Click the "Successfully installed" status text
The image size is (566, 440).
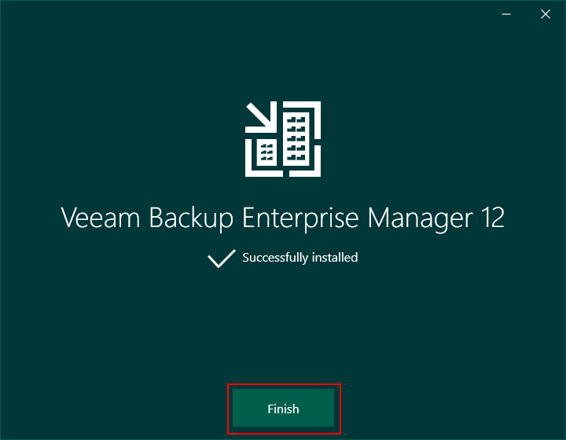300,258
